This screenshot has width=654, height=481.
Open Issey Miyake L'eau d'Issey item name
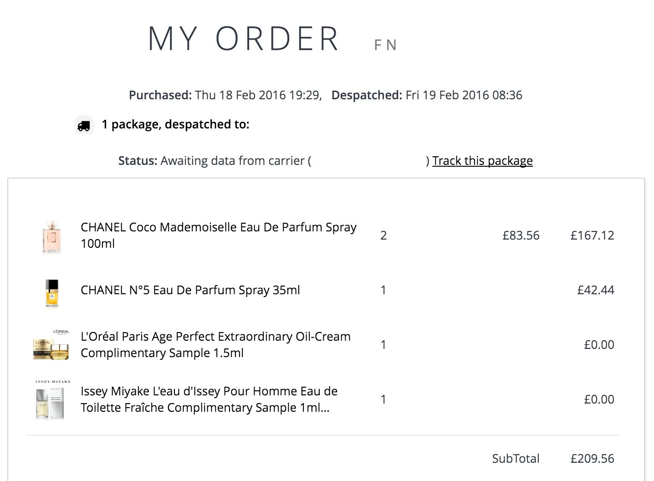pyautogui.click(x=209, y=399)
